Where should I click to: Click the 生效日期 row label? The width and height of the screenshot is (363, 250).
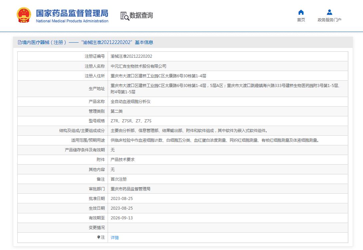point(97,208)
